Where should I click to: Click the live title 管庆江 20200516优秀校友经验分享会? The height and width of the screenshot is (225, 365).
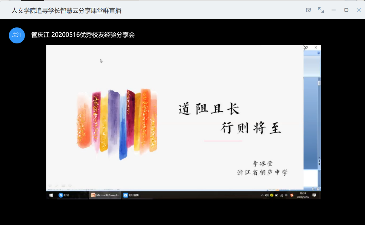83,35
